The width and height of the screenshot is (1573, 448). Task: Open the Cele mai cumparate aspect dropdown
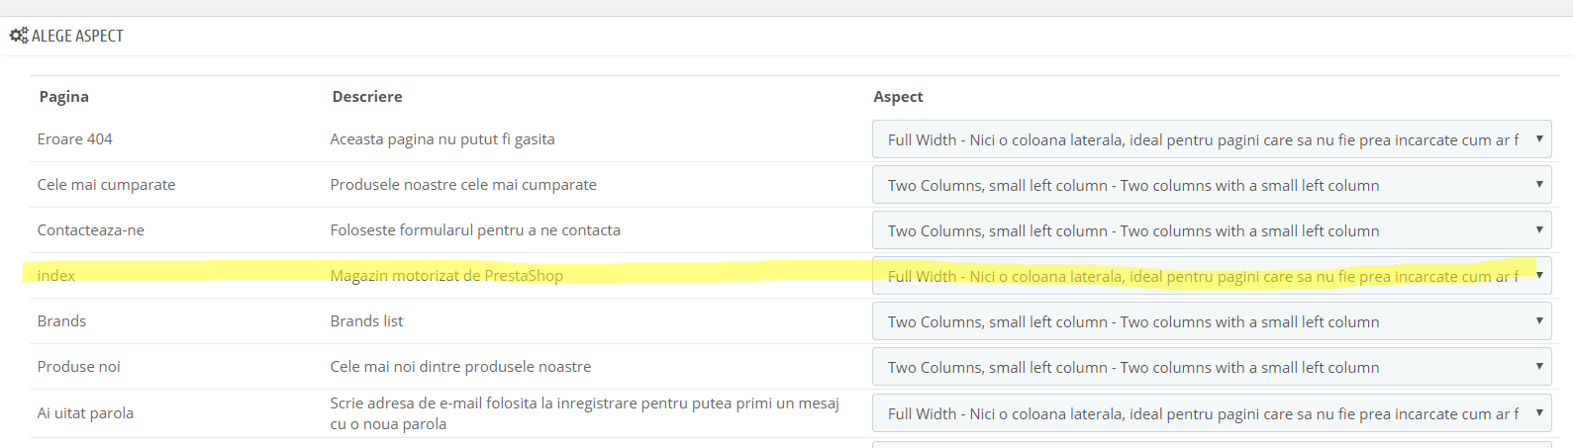coord(1211,185)
